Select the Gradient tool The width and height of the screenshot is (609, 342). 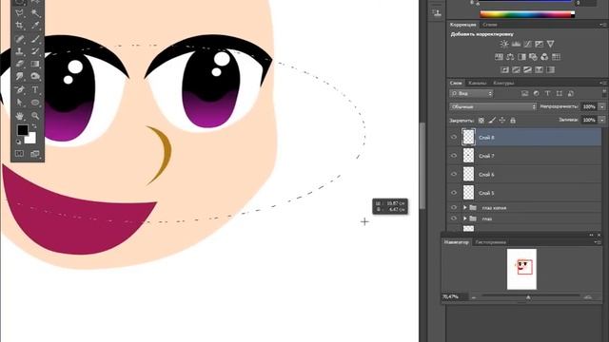pos(35,64)
